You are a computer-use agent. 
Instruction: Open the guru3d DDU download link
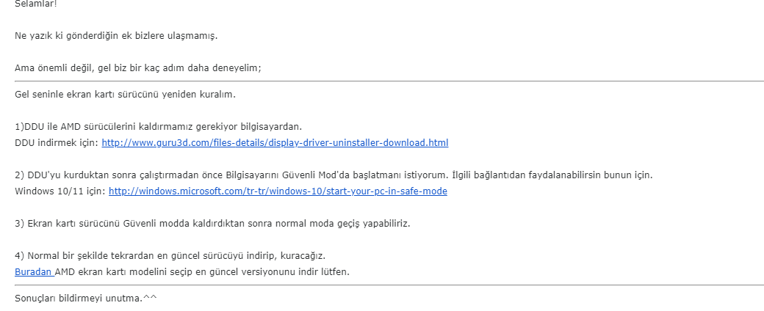275,142
